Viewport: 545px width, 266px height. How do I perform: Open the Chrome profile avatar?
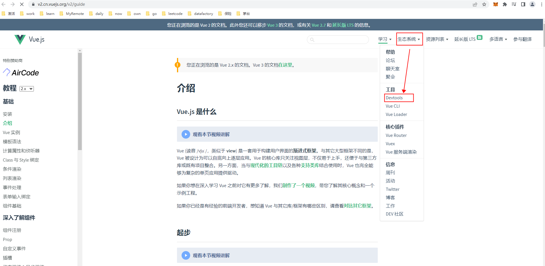[x=532, y=4]
